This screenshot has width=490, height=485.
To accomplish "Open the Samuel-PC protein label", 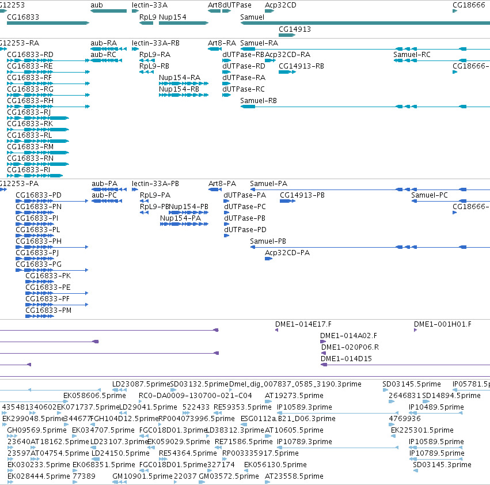I will coord(430,195).
